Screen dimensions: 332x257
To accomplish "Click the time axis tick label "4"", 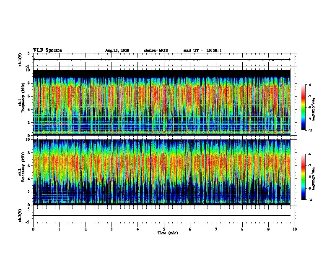I will pyautogui.click(x=138, y=229).
